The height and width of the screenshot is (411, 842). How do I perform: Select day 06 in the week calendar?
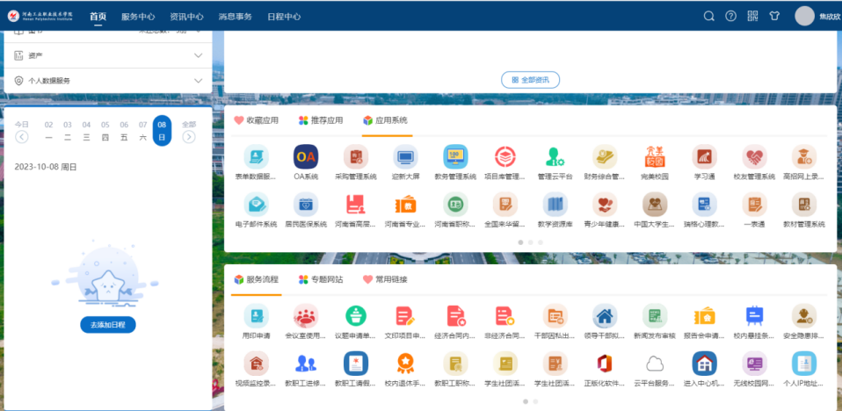click(124, 131)
